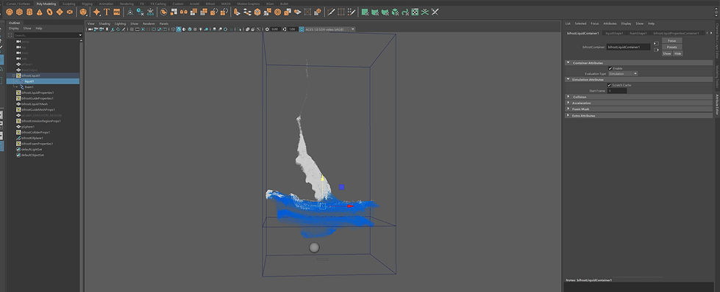Click the defaultLightSet icon in Outliner

(x=19, y=150)
